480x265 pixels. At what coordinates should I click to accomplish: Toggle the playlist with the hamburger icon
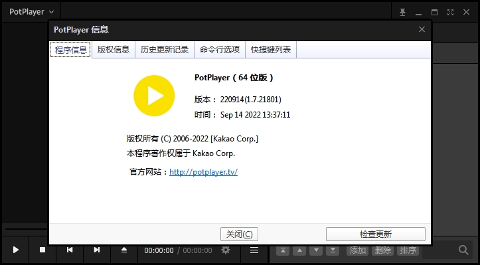coord(254,250)
